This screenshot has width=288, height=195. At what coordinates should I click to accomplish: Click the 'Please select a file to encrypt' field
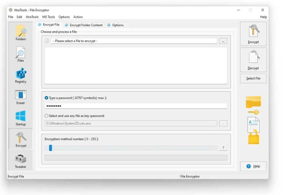pos(134,41)
